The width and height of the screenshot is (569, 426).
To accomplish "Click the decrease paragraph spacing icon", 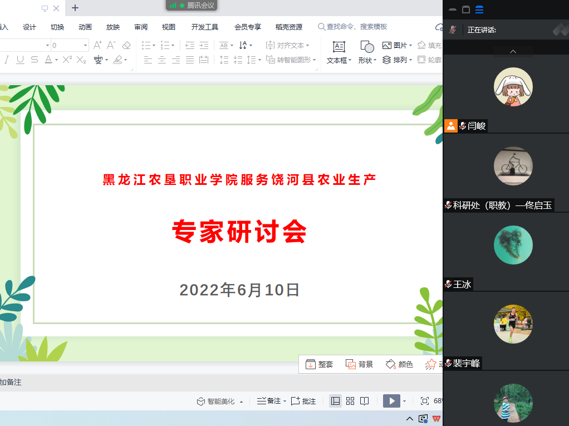I will (x=238, y=60).
